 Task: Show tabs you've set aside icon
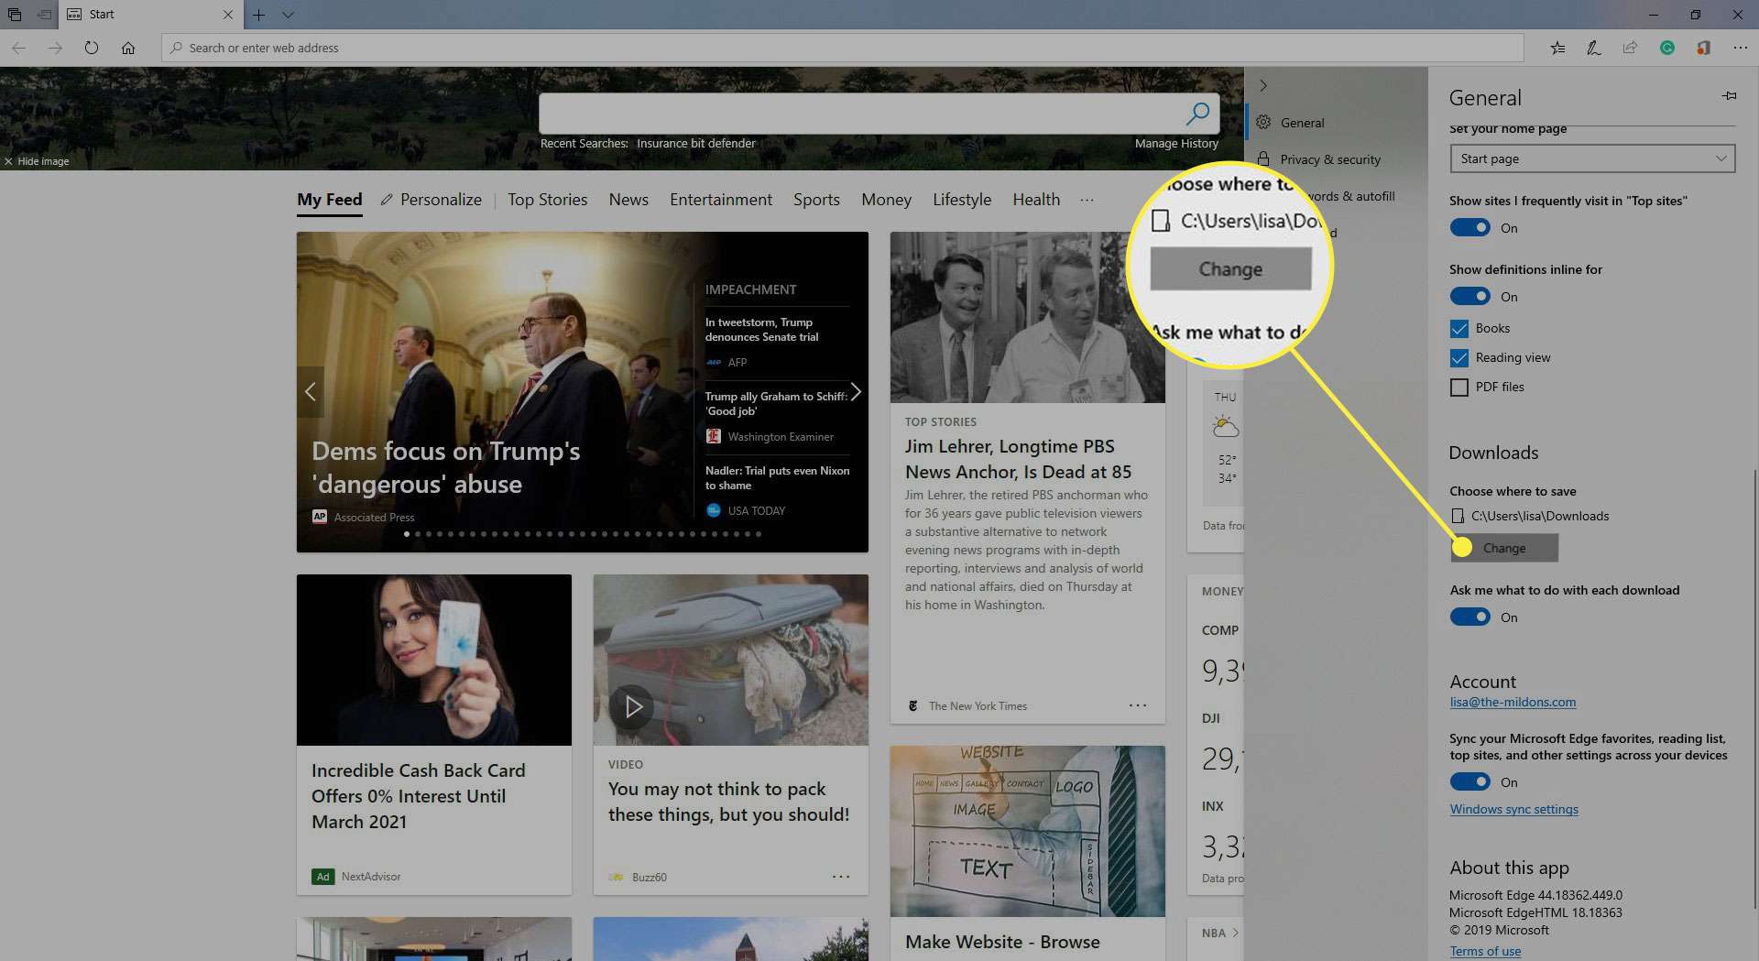point(14,15)
